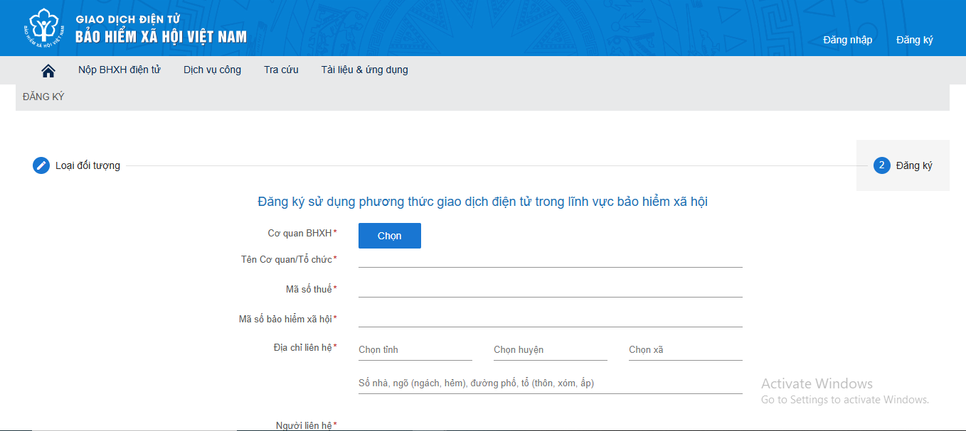Screen dimensions: 966x431
Task: Open the Chọn tỉnh dropdown
Action: pyautogui.click(x=415, y=350)
